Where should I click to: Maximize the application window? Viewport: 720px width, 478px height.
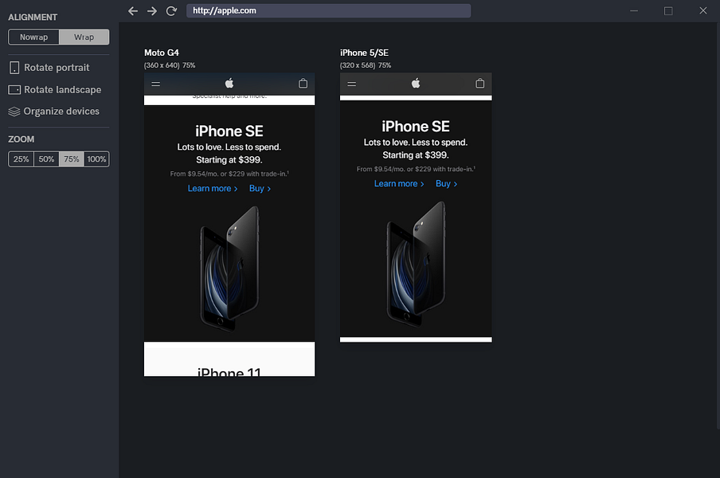click(668, 11)
